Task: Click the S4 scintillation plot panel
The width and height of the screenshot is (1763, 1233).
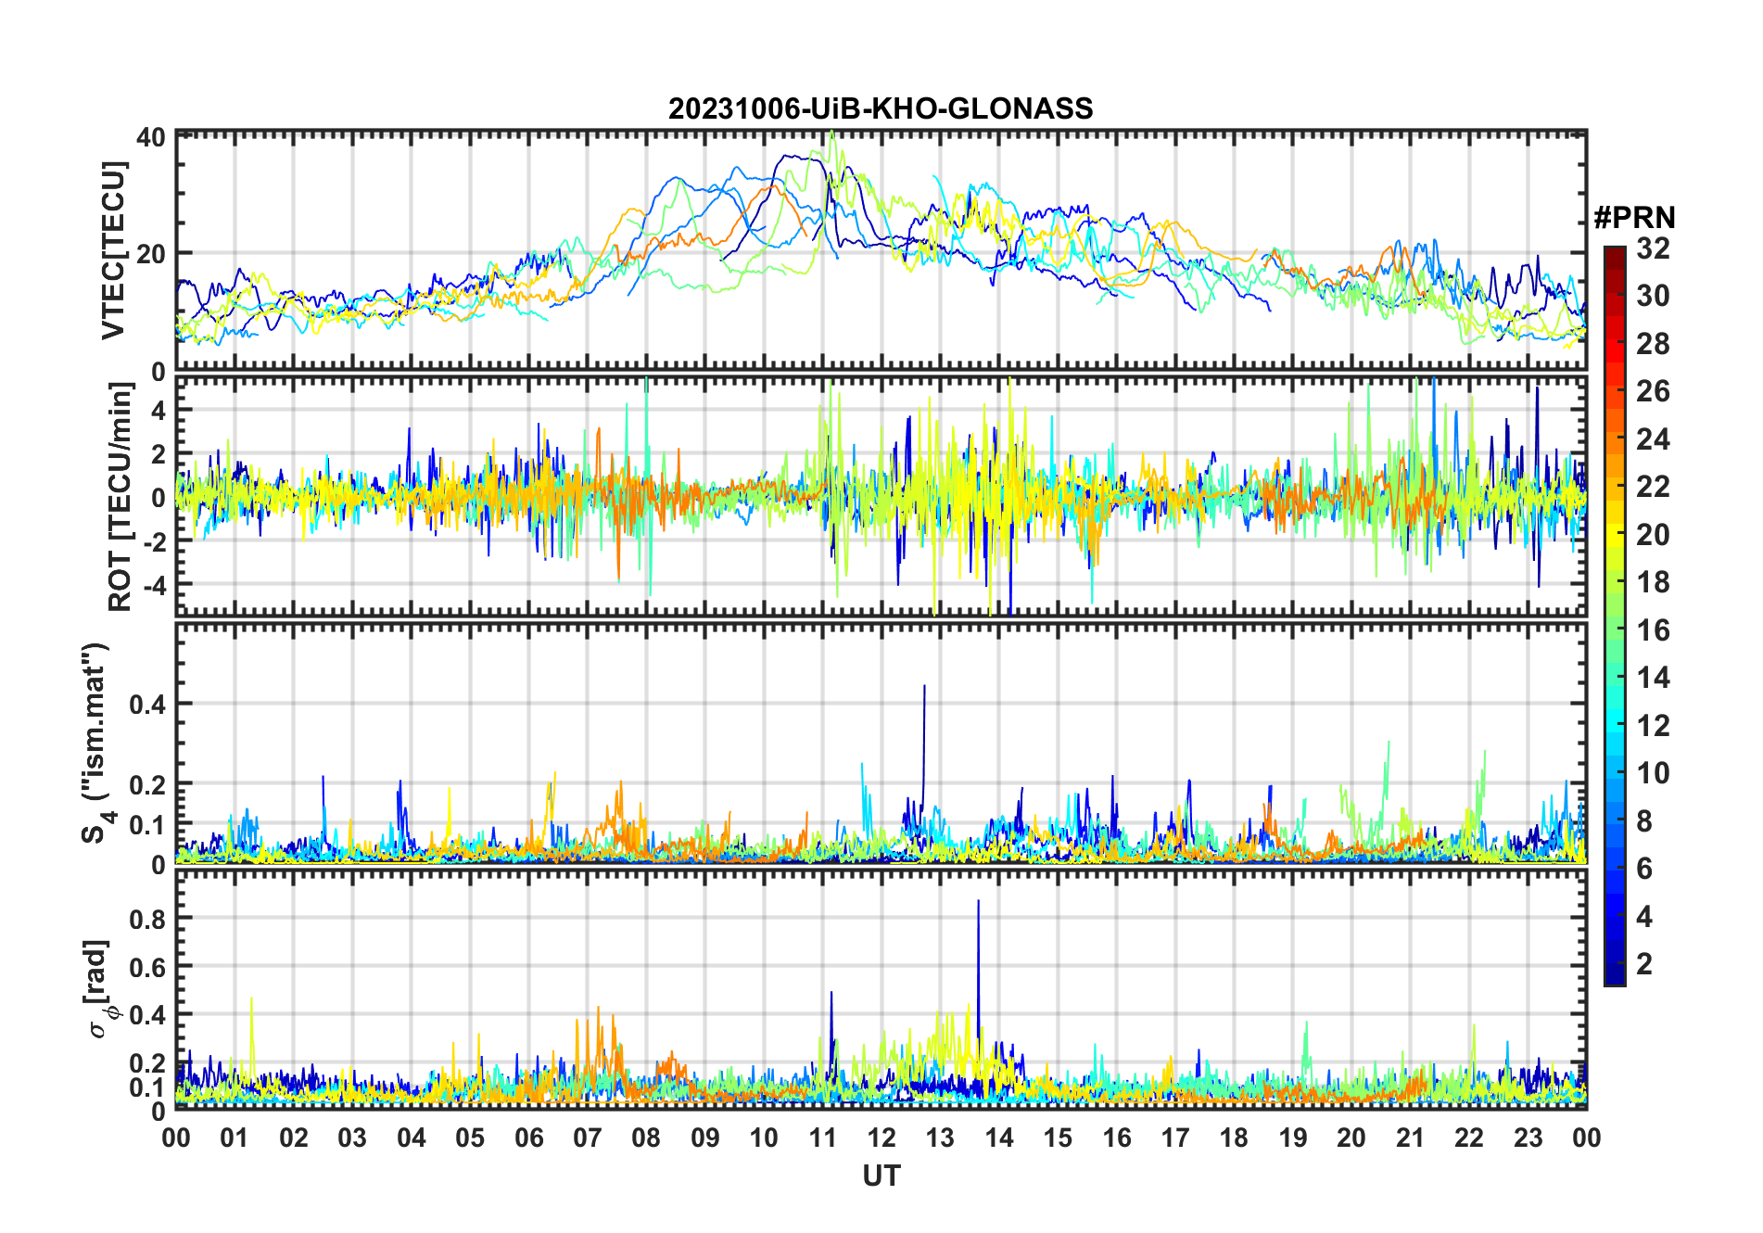Action: [881, 744]
